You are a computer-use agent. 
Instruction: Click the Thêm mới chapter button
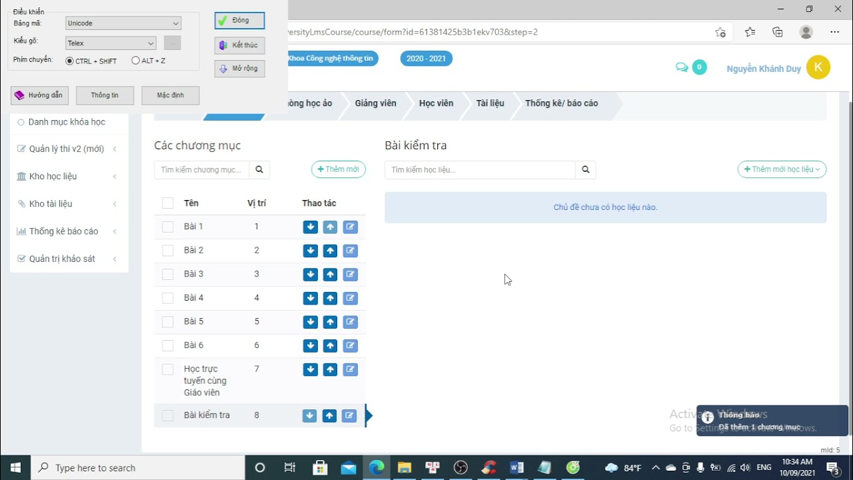pos(338,169)
